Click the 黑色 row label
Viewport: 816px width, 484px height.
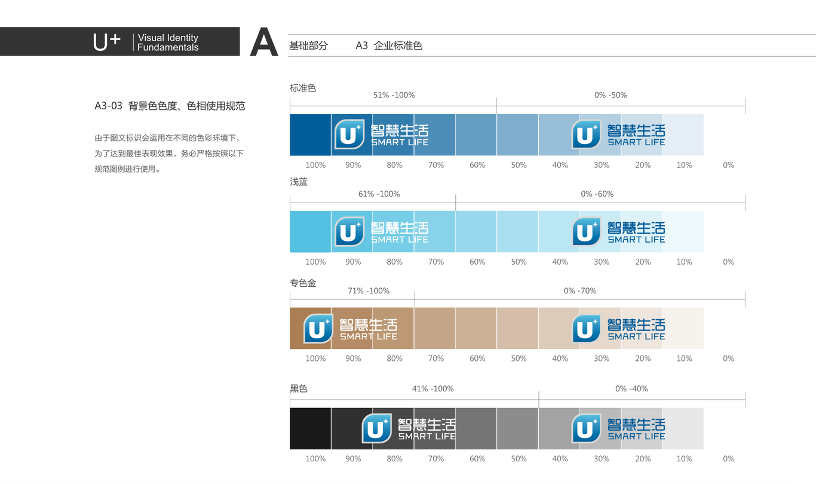(x=299, y=388)
